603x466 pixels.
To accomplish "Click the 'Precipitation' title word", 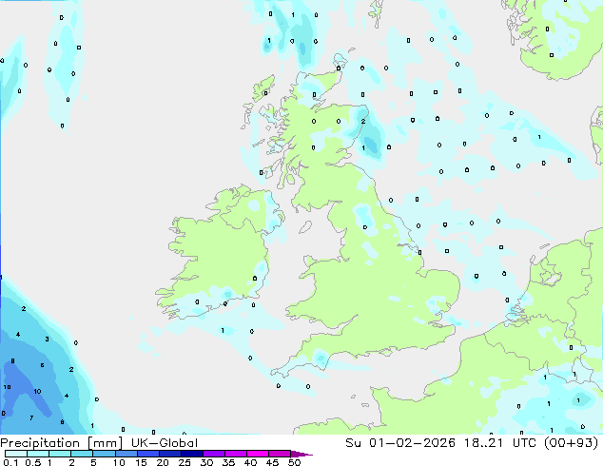I will click(40, 443).
